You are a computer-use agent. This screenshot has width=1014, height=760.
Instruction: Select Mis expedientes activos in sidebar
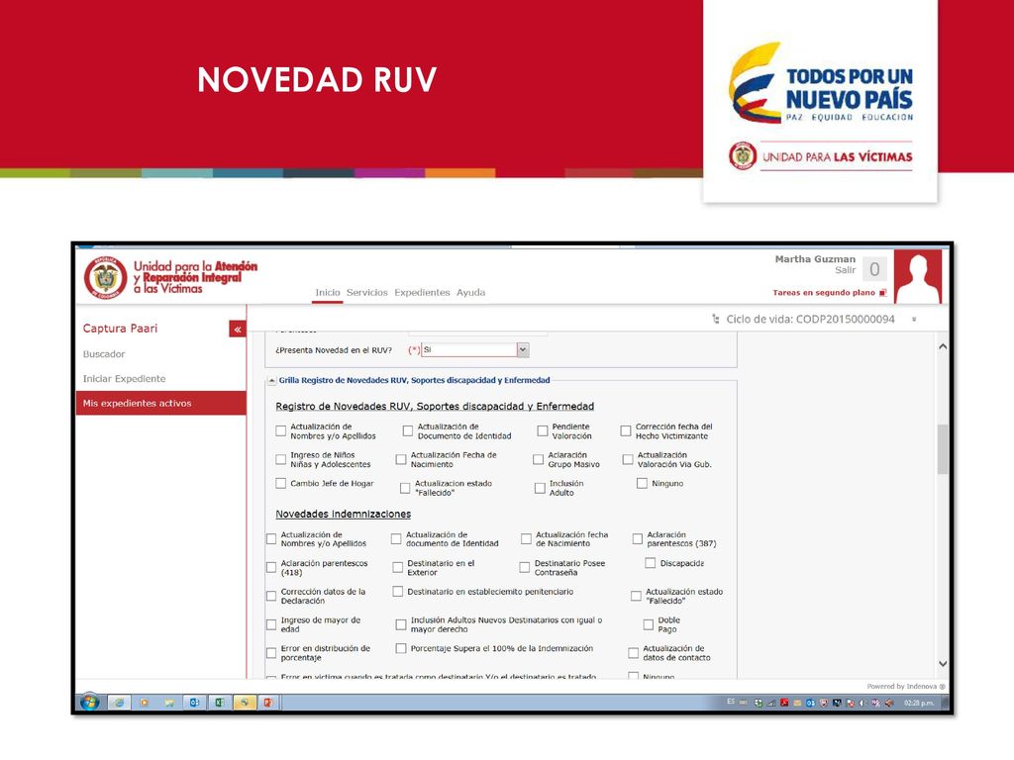(x=161, y=403)
